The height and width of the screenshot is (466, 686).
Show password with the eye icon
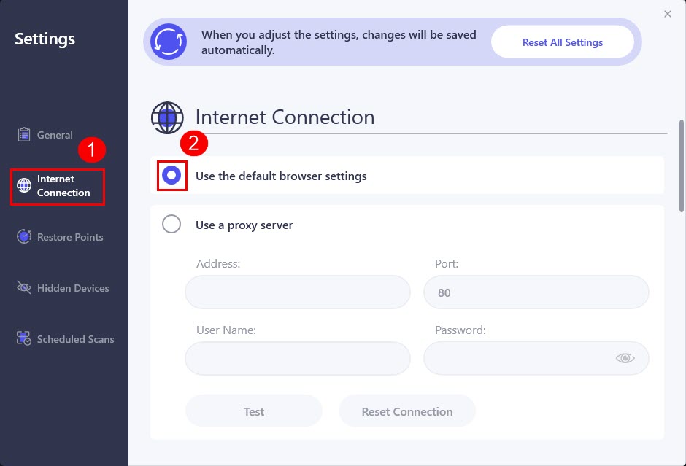click(x=625, y=358)
